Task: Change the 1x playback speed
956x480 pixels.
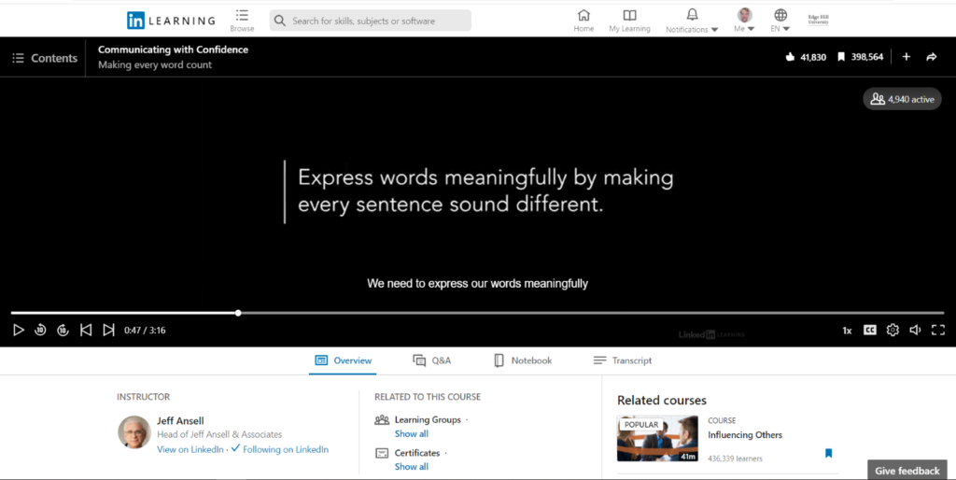Action: pyautogui.click(x=847, y=331)
